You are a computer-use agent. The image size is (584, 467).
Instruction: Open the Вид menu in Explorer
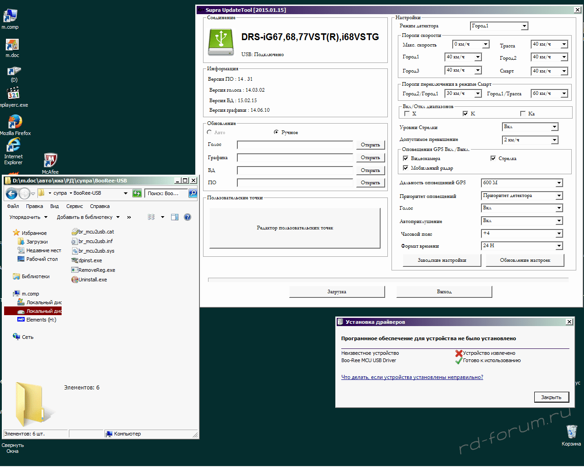[x=54, y=206]
